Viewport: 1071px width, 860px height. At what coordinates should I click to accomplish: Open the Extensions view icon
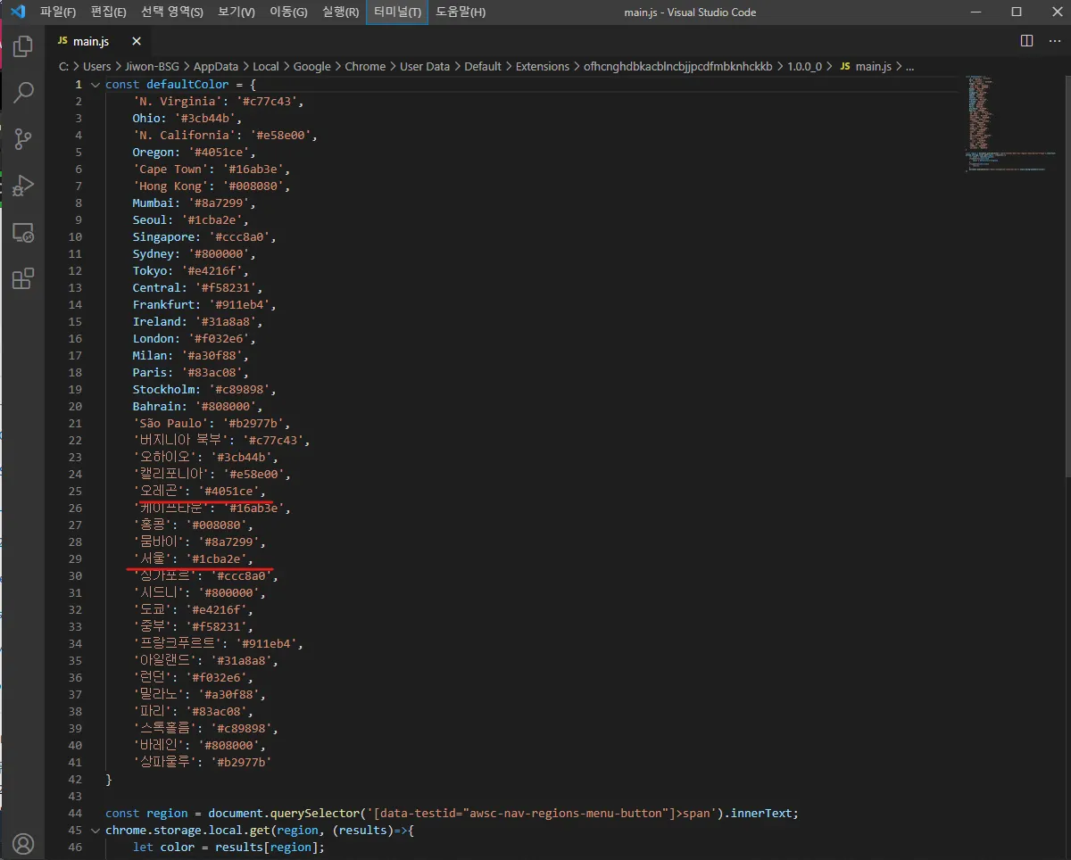(x=24, y=279)
